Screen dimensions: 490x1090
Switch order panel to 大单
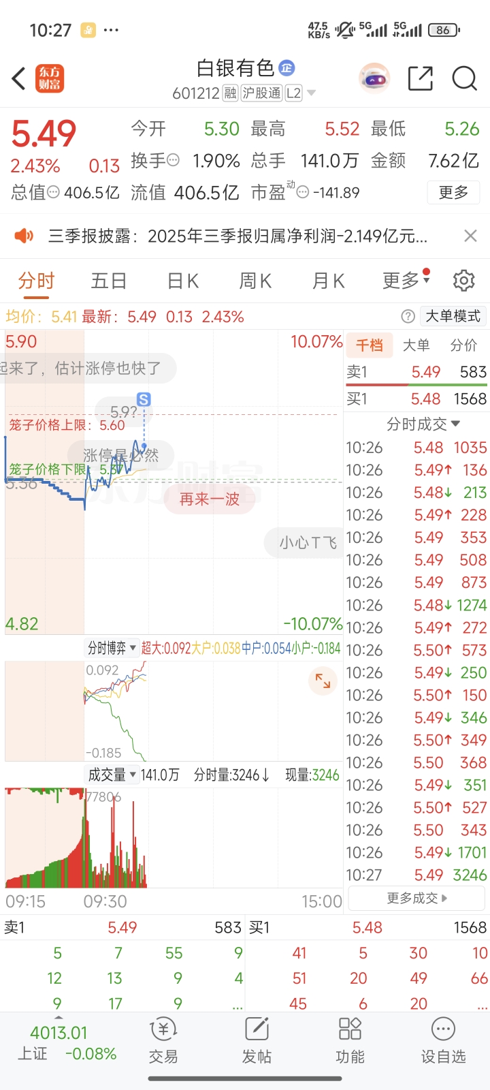point(416,345)
